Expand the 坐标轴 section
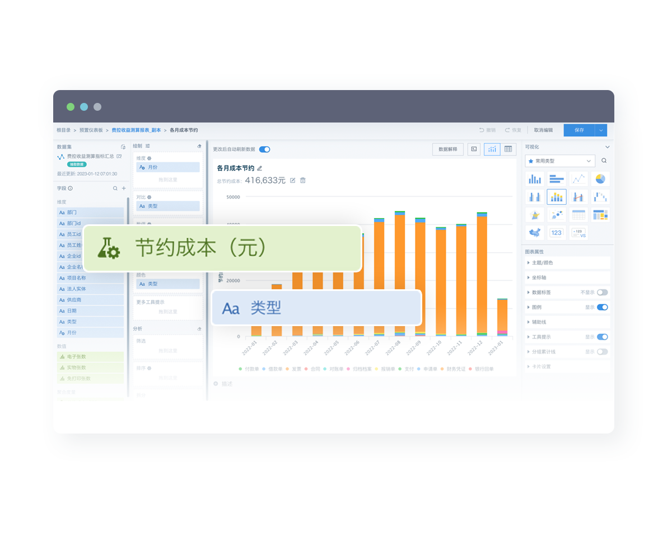Screen dimensions: 672x537 click(567, 277)
